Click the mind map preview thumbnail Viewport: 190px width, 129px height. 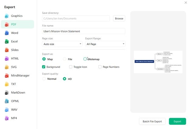[x=158, y=62]
